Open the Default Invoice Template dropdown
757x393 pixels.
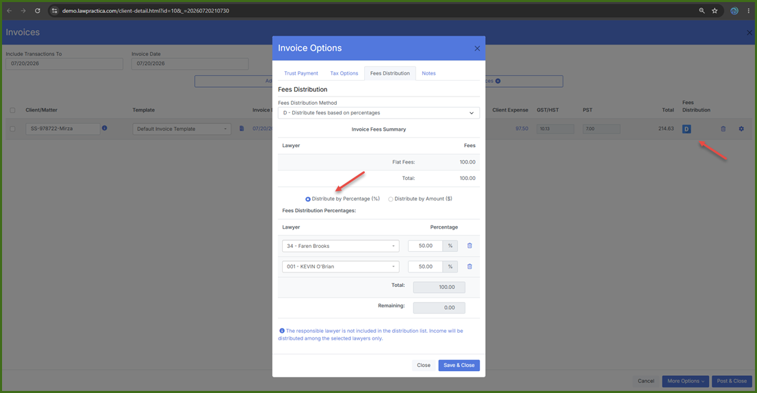pos(181,129)
